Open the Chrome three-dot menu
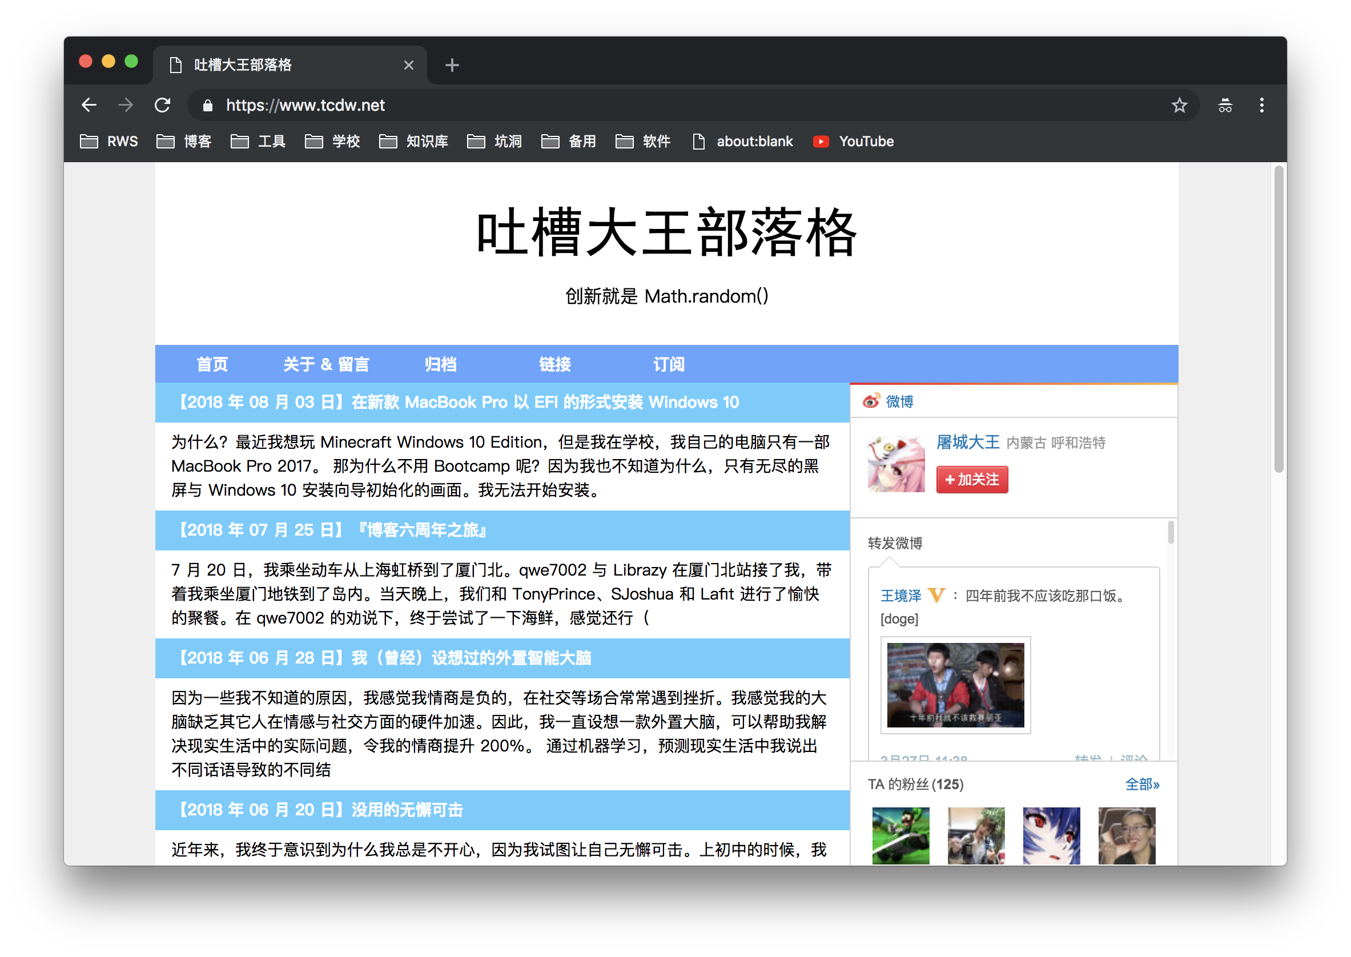Image resolution: width=1351 pixels, height=957 pixels. coord(1261,105)
